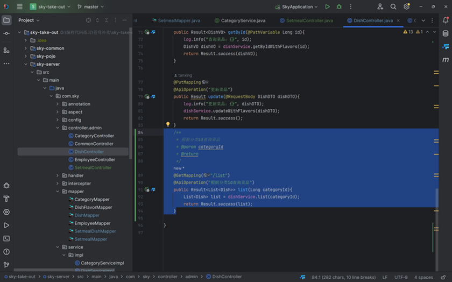Click 4 spaces indent setting

pyautogui.click(x=423, y=277)
